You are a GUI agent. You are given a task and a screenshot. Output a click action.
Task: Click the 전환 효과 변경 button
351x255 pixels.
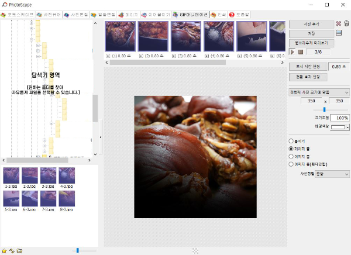point(308,77)
